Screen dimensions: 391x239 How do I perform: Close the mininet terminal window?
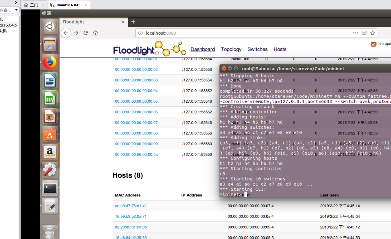pos(224,69)
